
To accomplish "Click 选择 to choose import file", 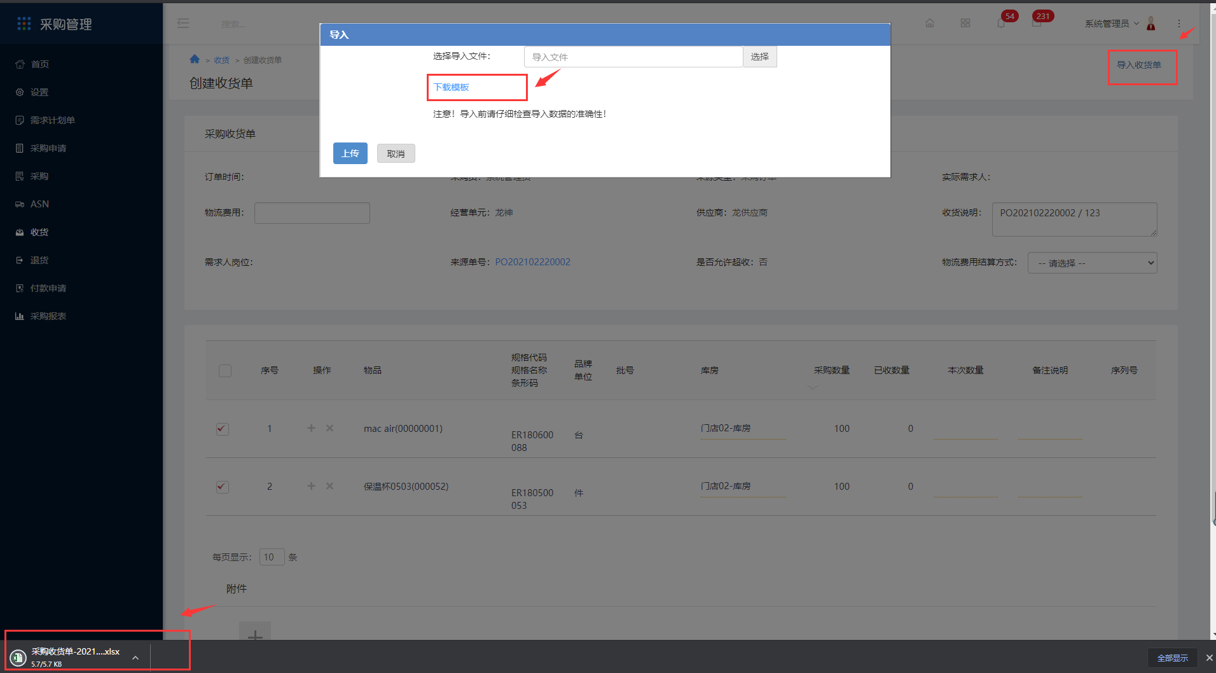I will point(759,57).
